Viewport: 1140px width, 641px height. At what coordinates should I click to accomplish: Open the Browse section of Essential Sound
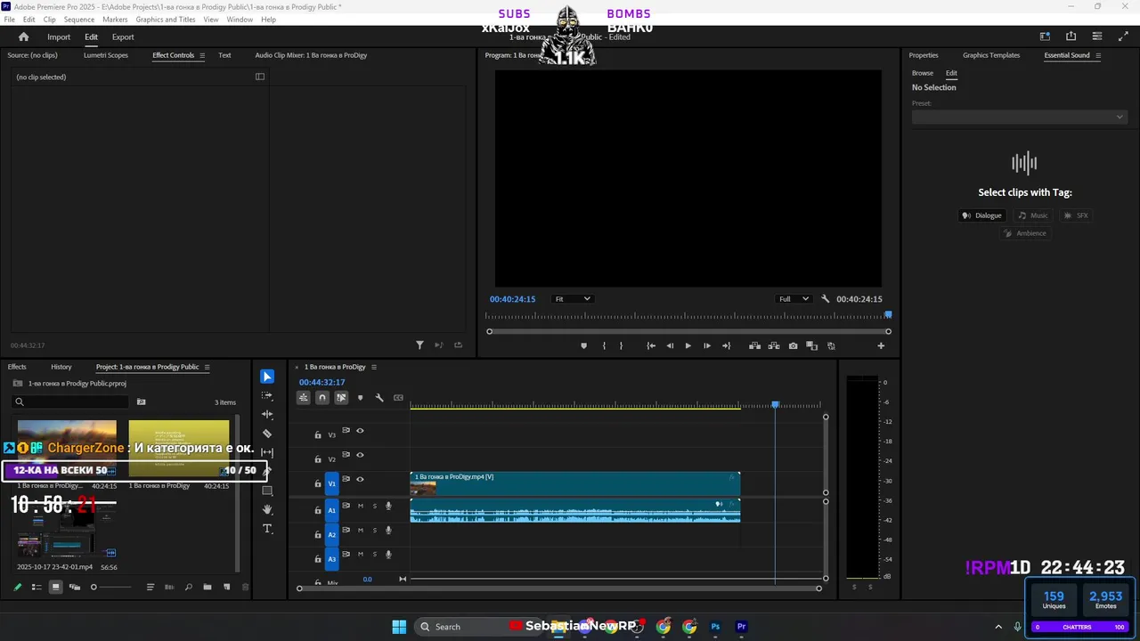click(923, 73)
